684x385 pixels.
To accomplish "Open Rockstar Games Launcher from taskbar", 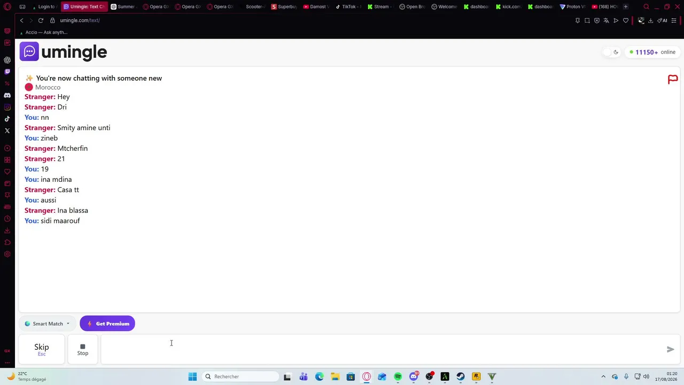I will 476,376.
